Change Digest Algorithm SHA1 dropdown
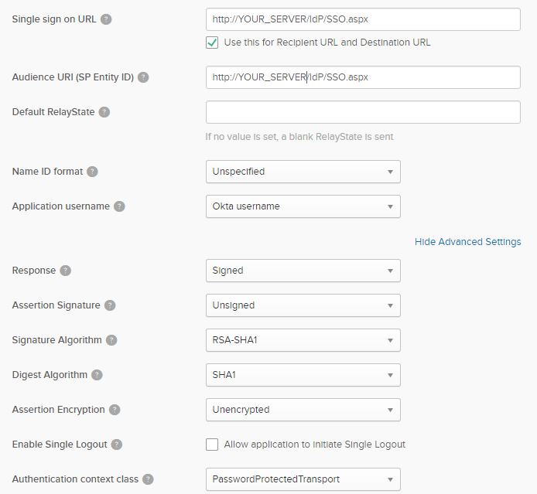Viewport: 537px width, 494px height. tap(303, 375)
